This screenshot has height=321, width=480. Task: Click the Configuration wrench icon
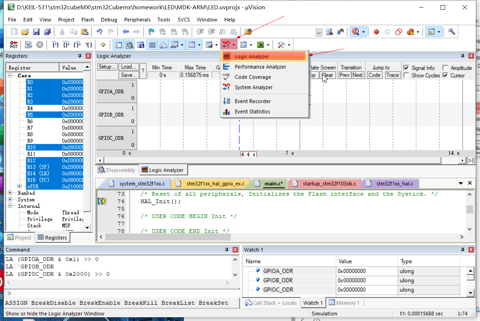[452, 32]
